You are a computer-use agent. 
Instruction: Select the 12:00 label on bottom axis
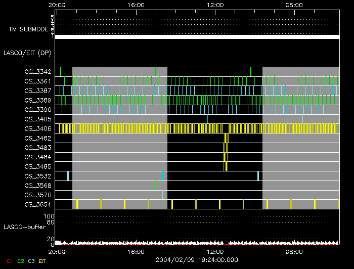215,250
